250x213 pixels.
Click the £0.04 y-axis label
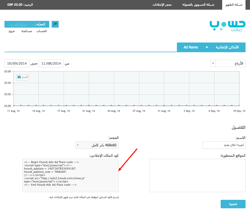coord(7,83)
